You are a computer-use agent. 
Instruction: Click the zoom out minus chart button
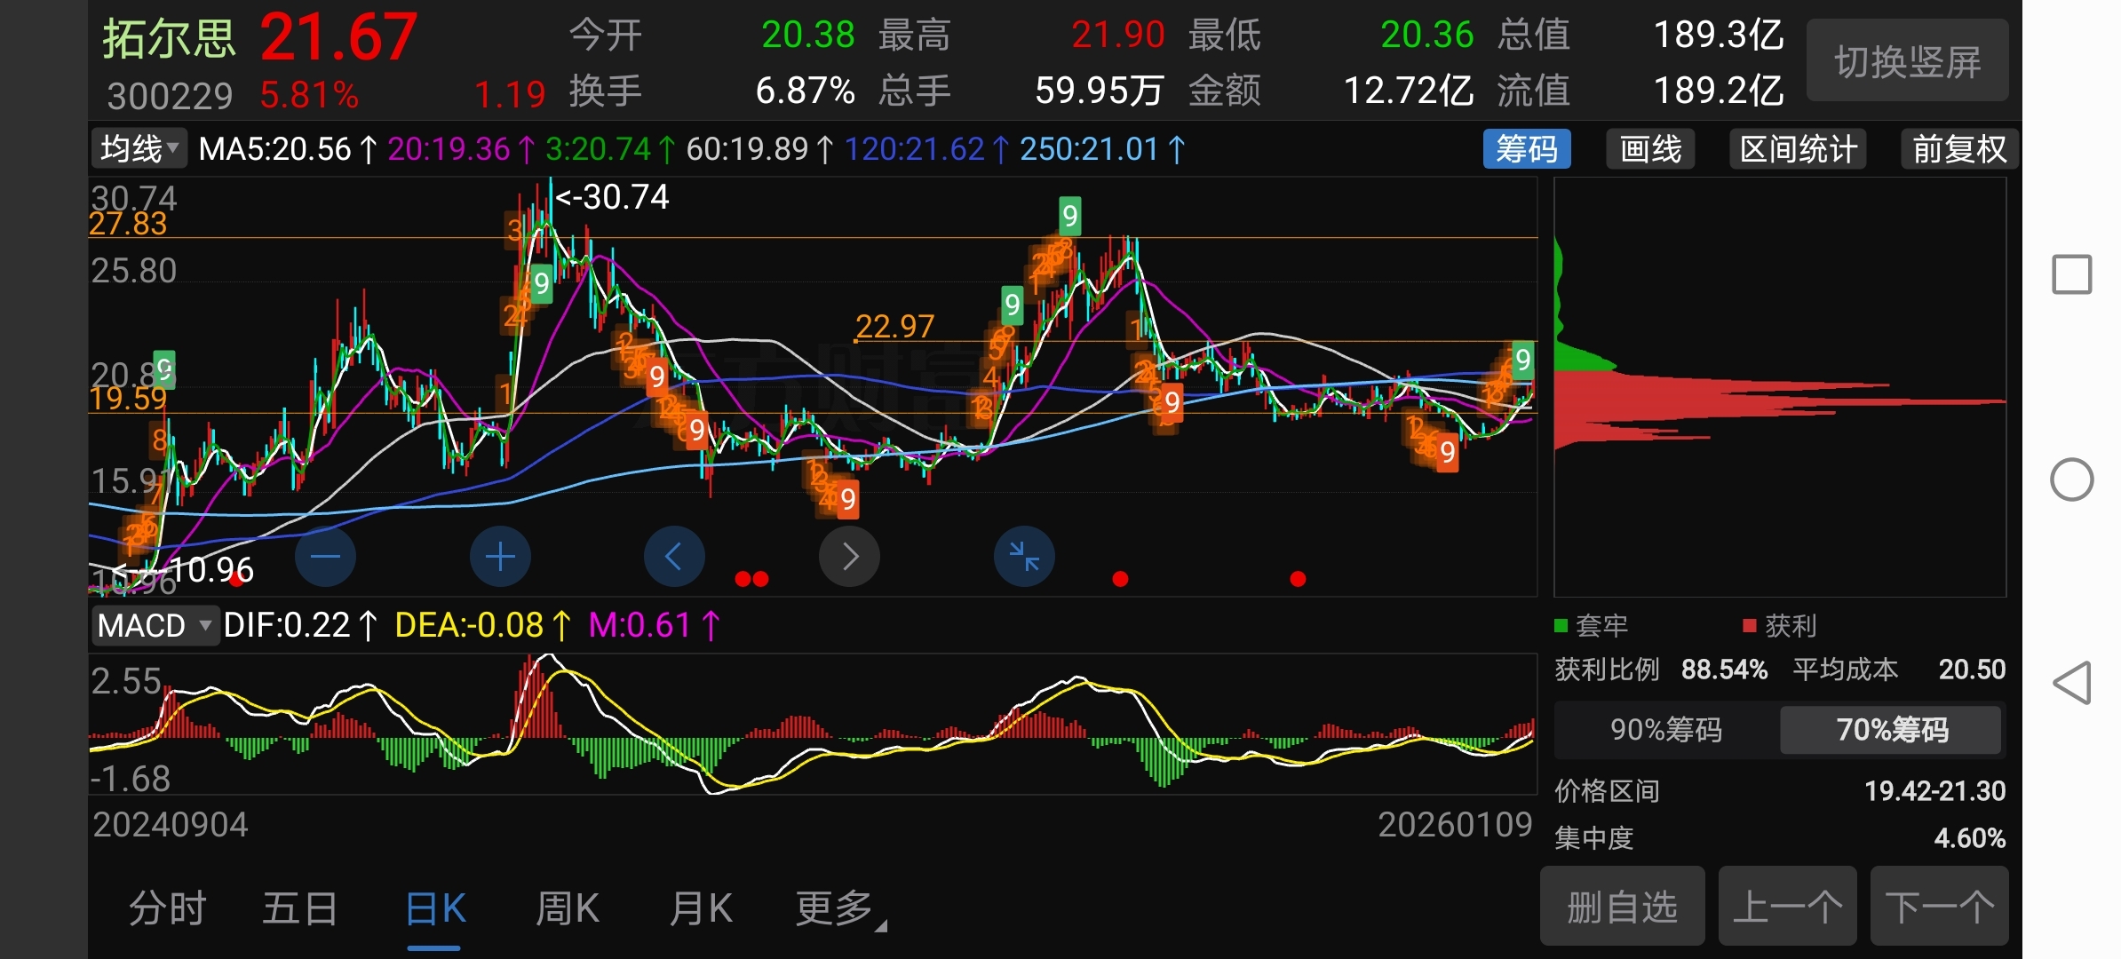325,557
